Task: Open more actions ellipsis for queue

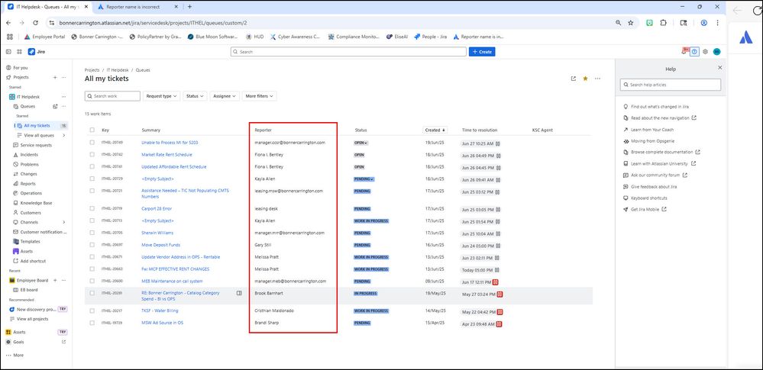Action: click(597, 79)
